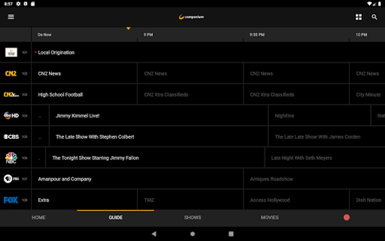
Task: Select the 10 PM time header
Action: click(361, 35)
